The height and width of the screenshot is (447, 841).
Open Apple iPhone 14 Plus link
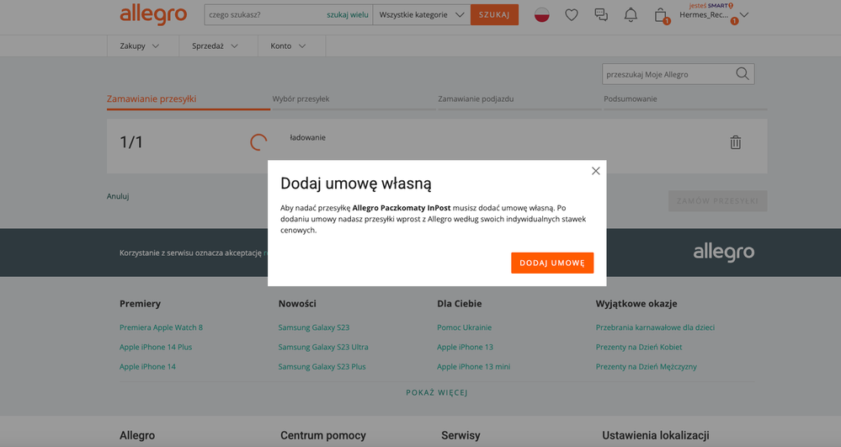tap(156, 347)
